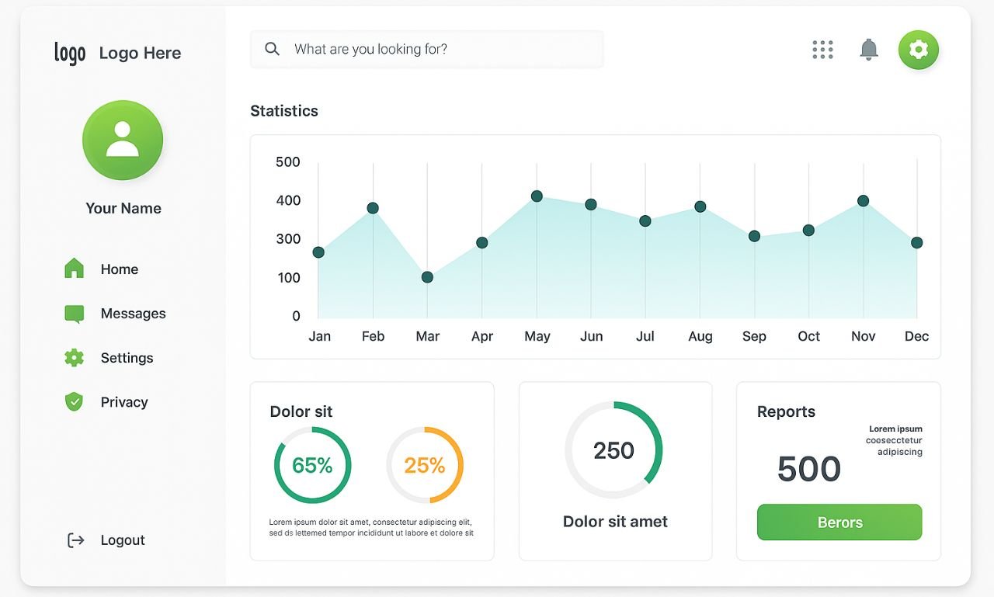Click the 250 circular progress indicator

point(613,450)
